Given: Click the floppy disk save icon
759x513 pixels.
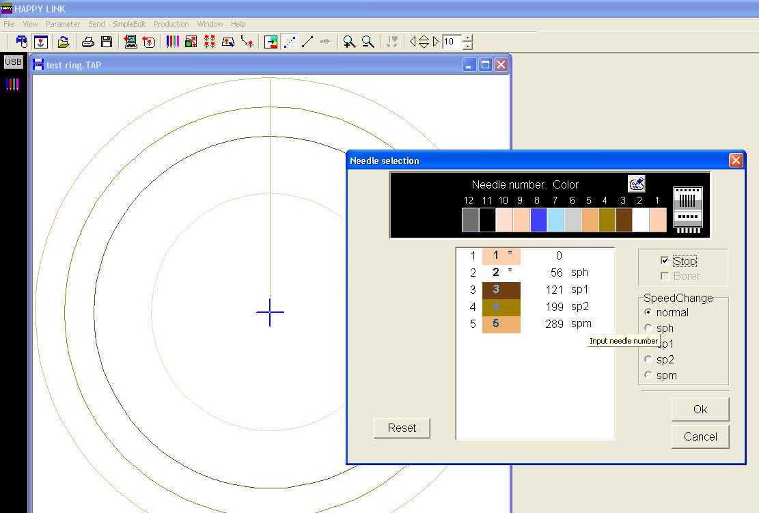Looking at the screenshot, I should (107, 42).
